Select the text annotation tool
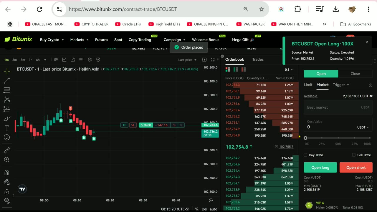Viewport: 377px width, 212px height. pos(7,128)
